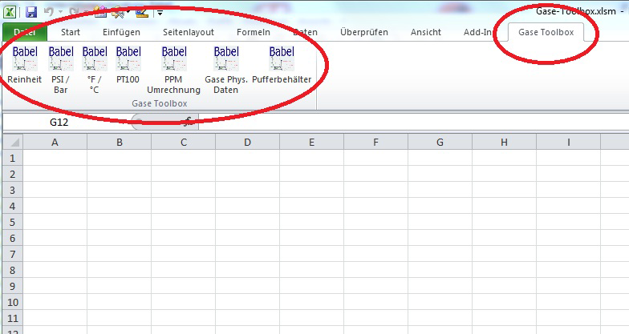Select row 1 header
This screenshot has height=334, width=629.
[13, 158]
